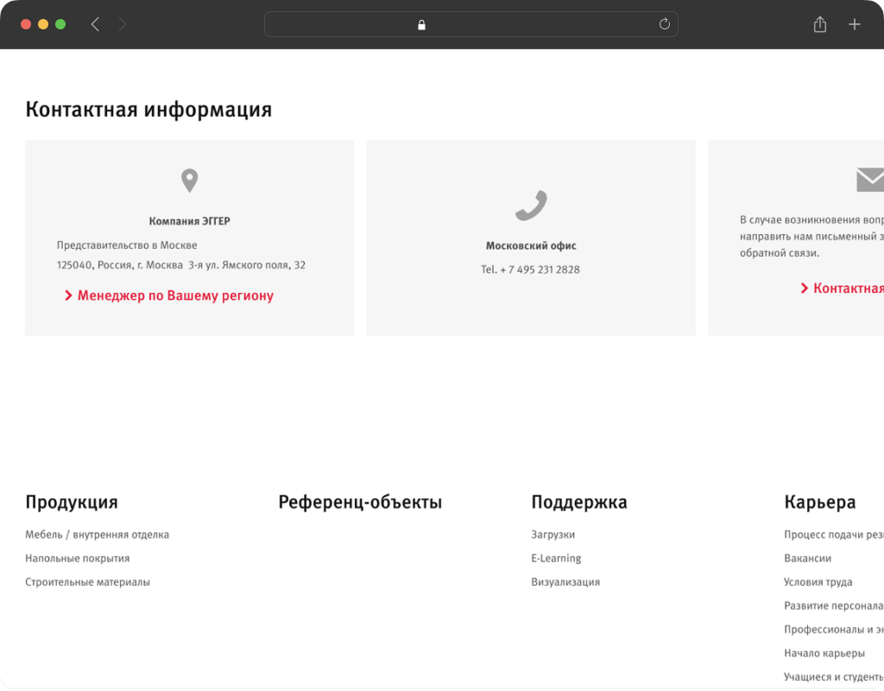Open the 'Напольные покрытия' link
The height and width of the screenshot is (691, 884).
click(77, 558)
